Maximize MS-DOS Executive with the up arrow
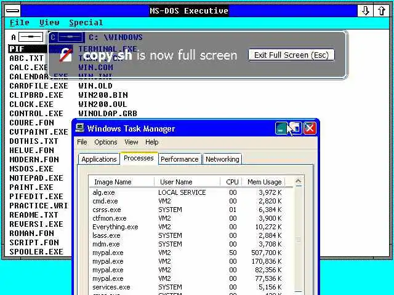Image resolution: width=394 pixels, height=295 pixels. click(x=381, y=11)
